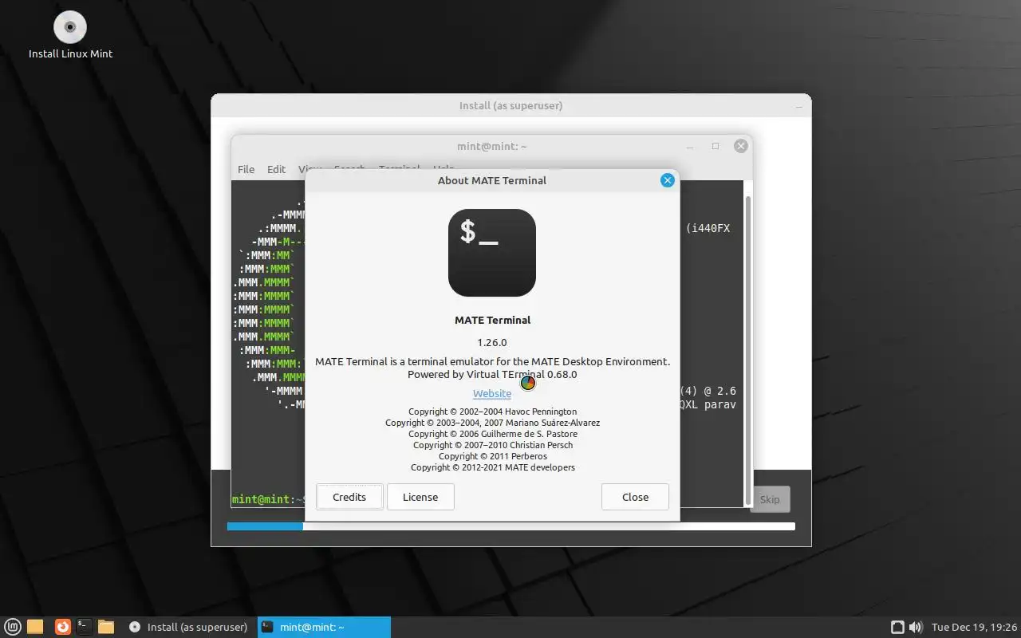Click the Havoc Pennington copyright line
Viewport: 1021px width, 638px height.
(x=492, y=412)
